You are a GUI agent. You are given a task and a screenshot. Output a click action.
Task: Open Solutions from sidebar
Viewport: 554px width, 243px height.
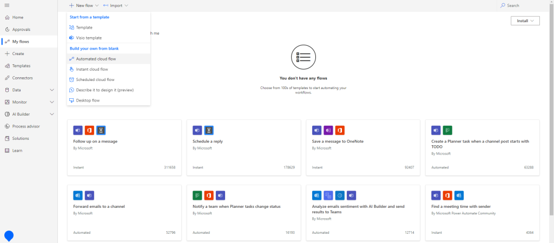point(29,139)
